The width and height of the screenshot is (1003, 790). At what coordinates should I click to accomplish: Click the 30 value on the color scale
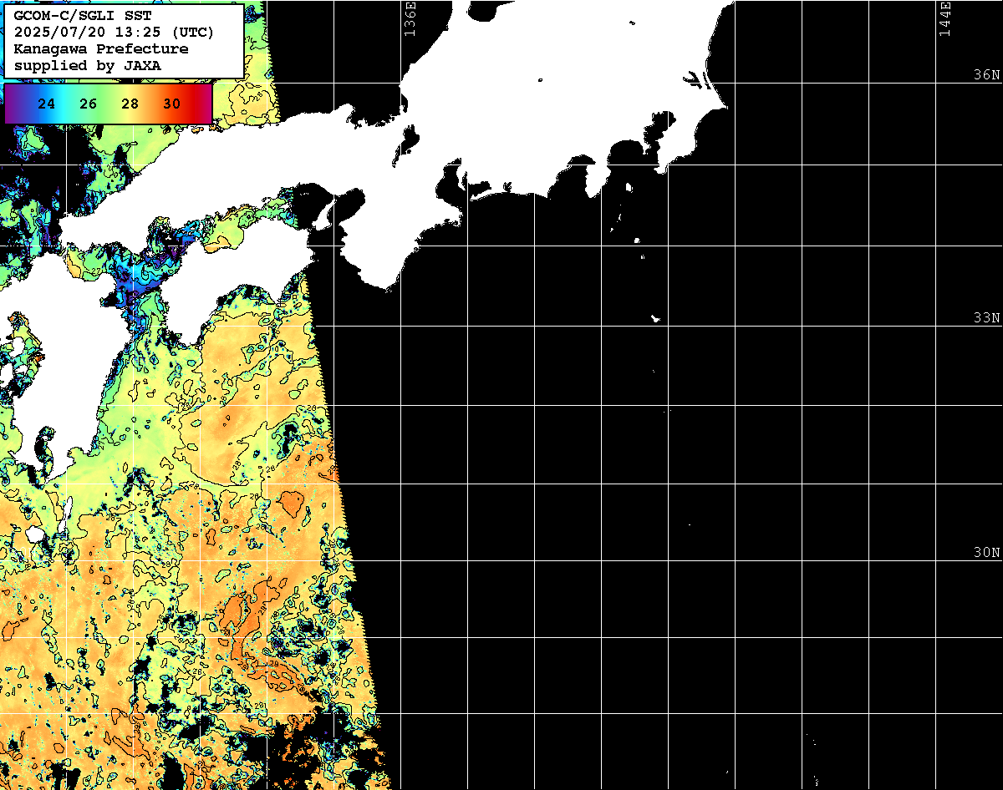click(x=171, y=104)
